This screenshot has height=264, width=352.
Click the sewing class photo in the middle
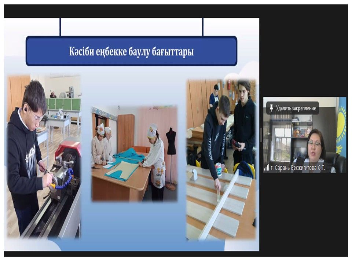tap(134, 154)
